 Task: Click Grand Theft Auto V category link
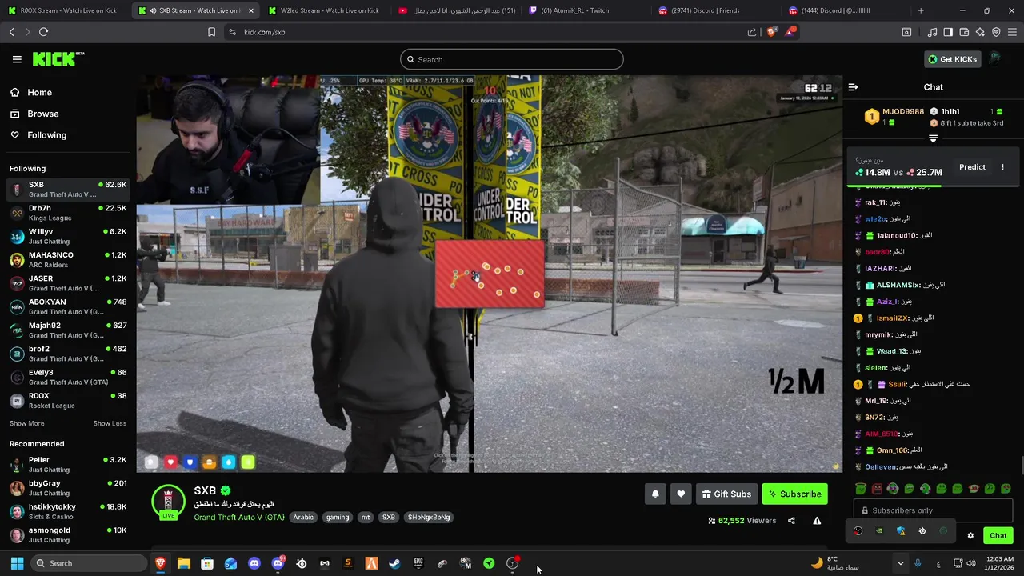(238, 518)
